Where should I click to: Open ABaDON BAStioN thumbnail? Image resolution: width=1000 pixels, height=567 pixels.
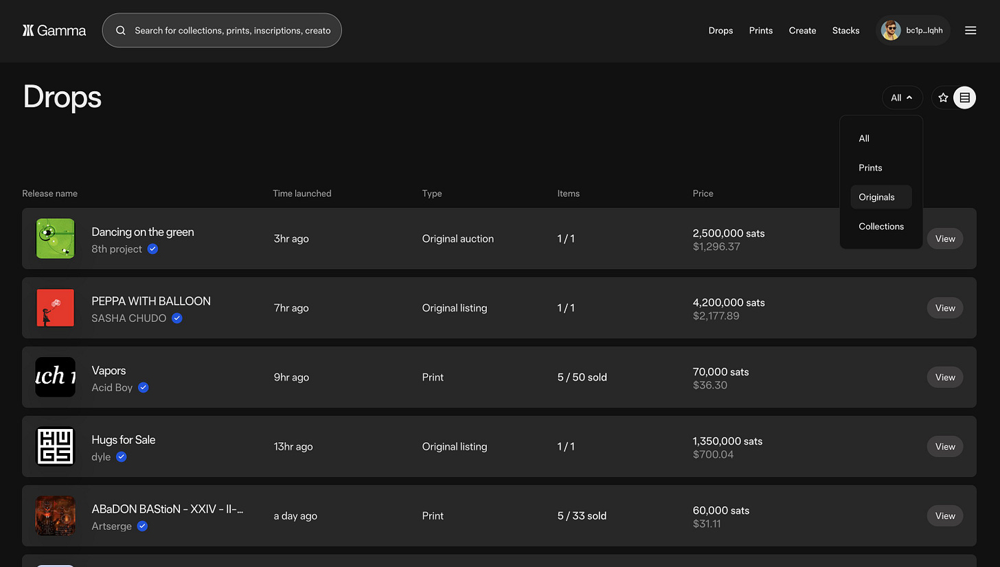point(55,516)
